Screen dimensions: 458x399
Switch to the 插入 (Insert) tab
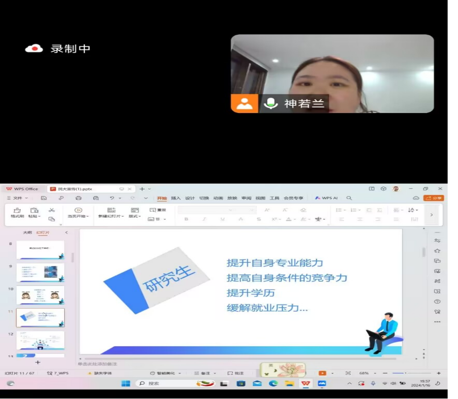click(x=176, y=198)
